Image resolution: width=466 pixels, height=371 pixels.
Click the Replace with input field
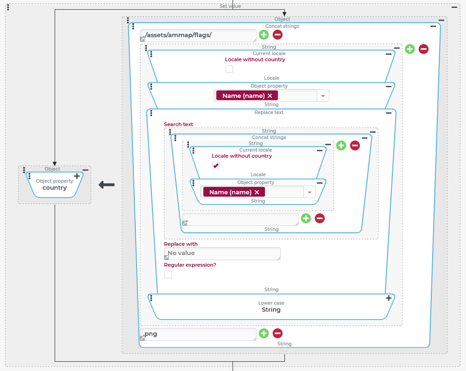tap(222, 254)
